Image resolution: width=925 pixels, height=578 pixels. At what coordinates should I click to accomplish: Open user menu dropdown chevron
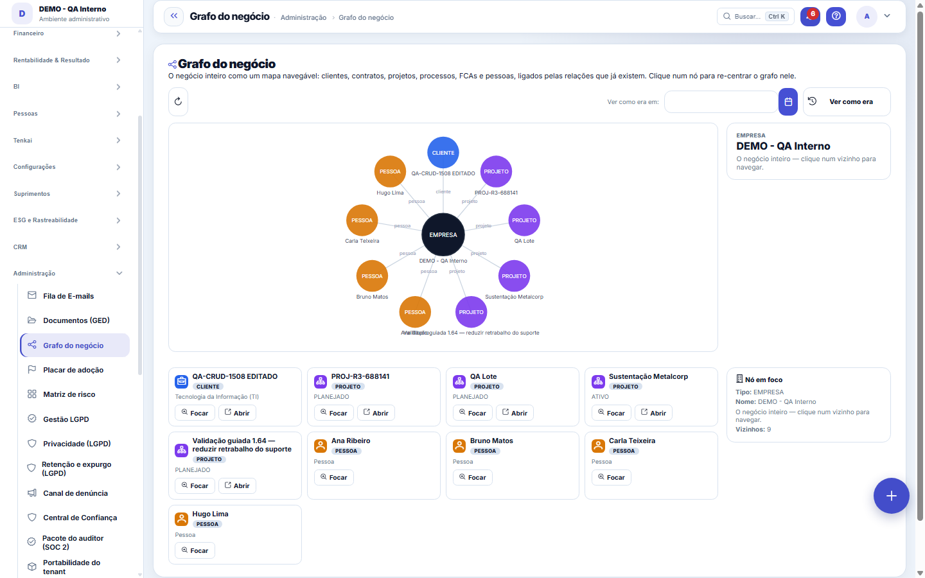[x=887, y=16]
